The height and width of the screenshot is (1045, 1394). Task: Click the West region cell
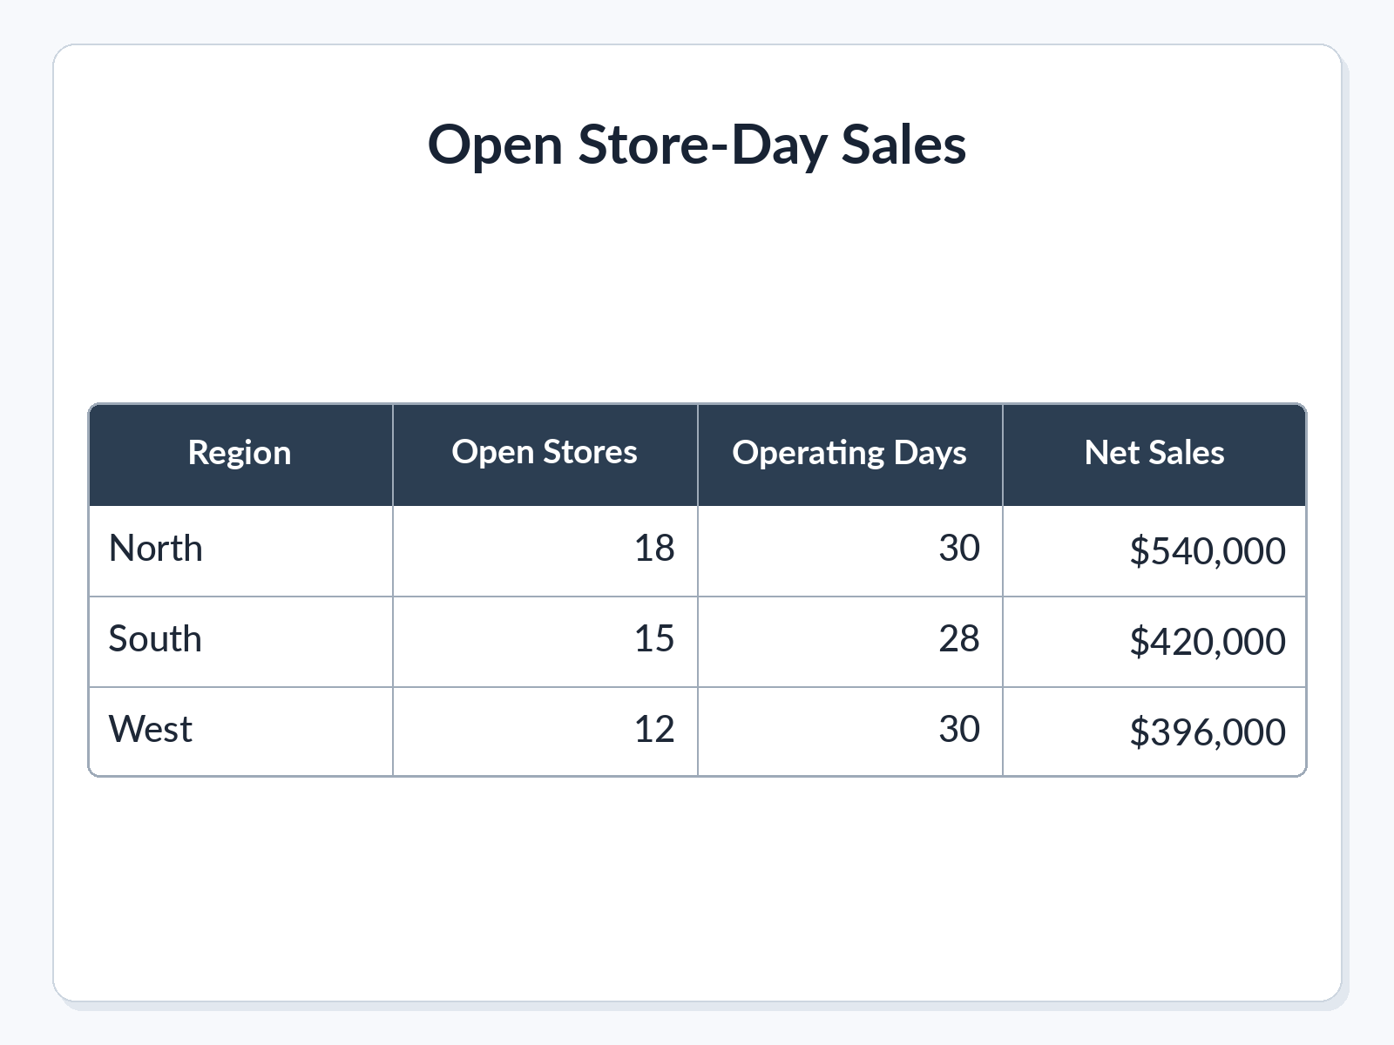240,731
